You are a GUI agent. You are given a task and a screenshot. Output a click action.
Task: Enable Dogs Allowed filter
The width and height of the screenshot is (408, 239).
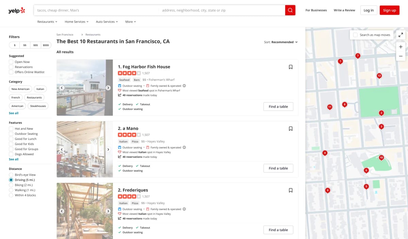click(x=11, y=154)
